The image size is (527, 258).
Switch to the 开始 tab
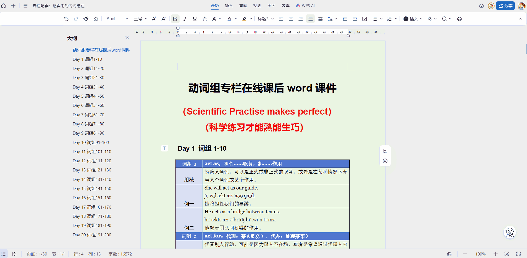pyautogui.click(x=215, y=6)
